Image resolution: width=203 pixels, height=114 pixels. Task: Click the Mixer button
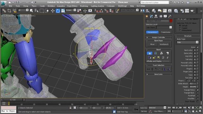tap(152, 44)
